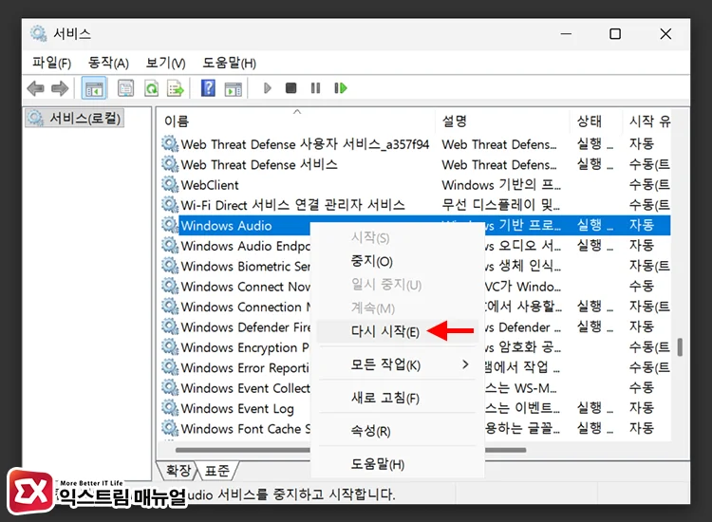Choose 도움말(H) in context menu

[377, 464]
